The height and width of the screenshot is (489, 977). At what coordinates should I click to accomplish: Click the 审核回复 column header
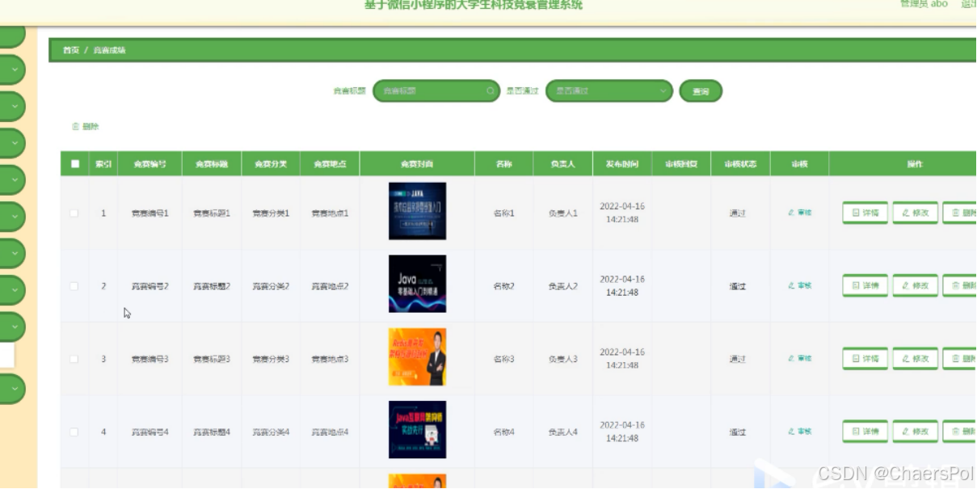click(x=681, y=164)
